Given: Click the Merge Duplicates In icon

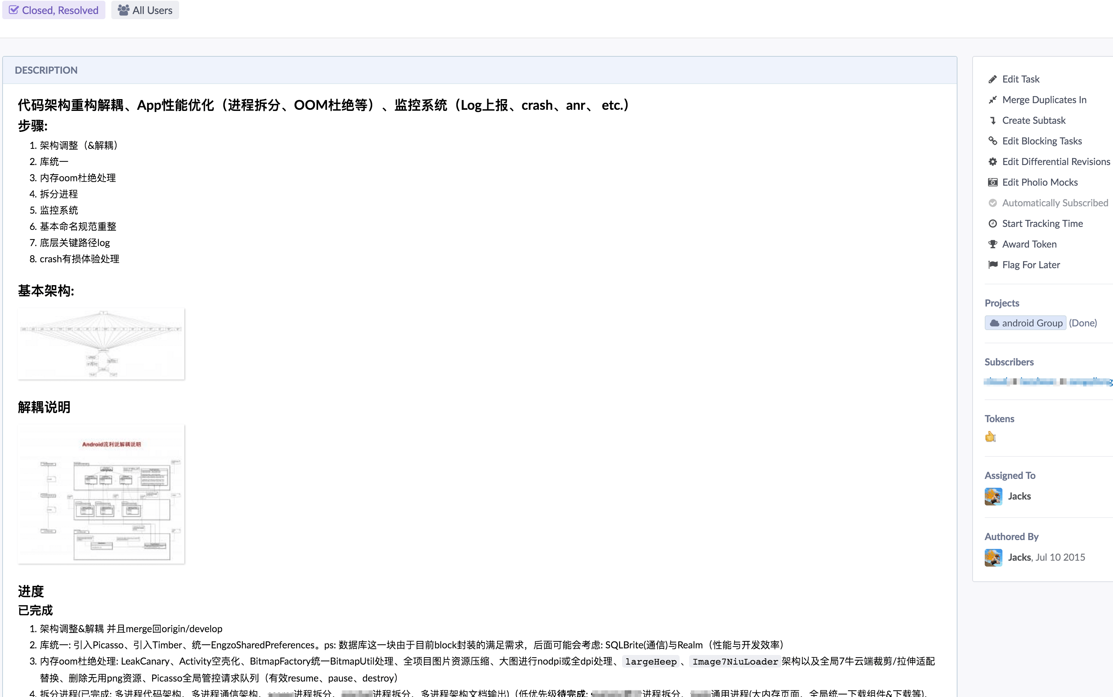Looking at the screenshot, I should click(992, 99).
